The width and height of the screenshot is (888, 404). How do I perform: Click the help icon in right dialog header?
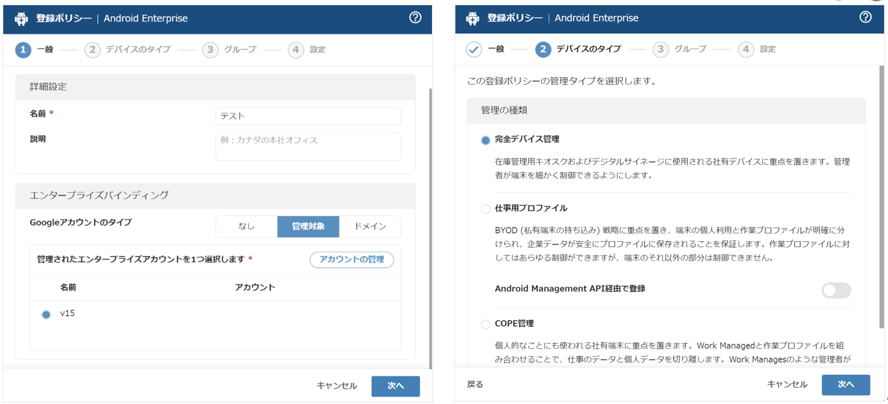(x=865, y=18)
